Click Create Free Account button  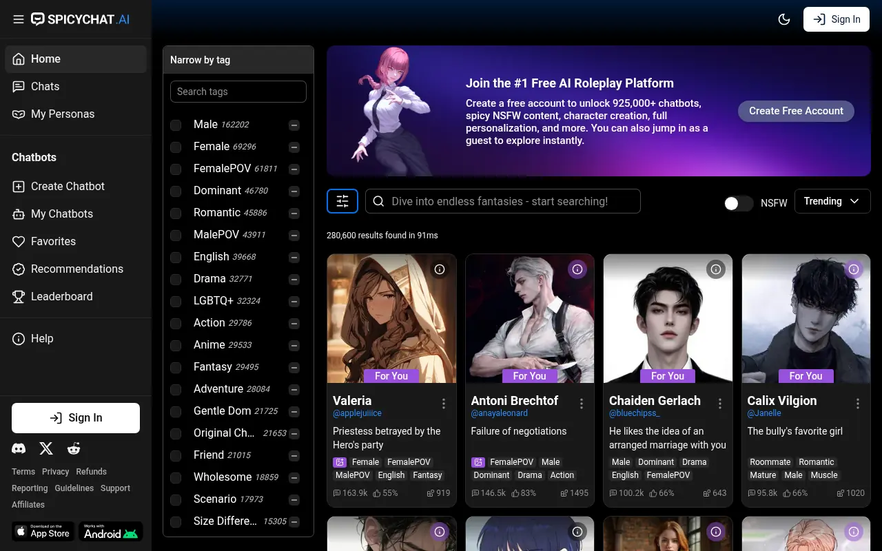tap(796, 111)
